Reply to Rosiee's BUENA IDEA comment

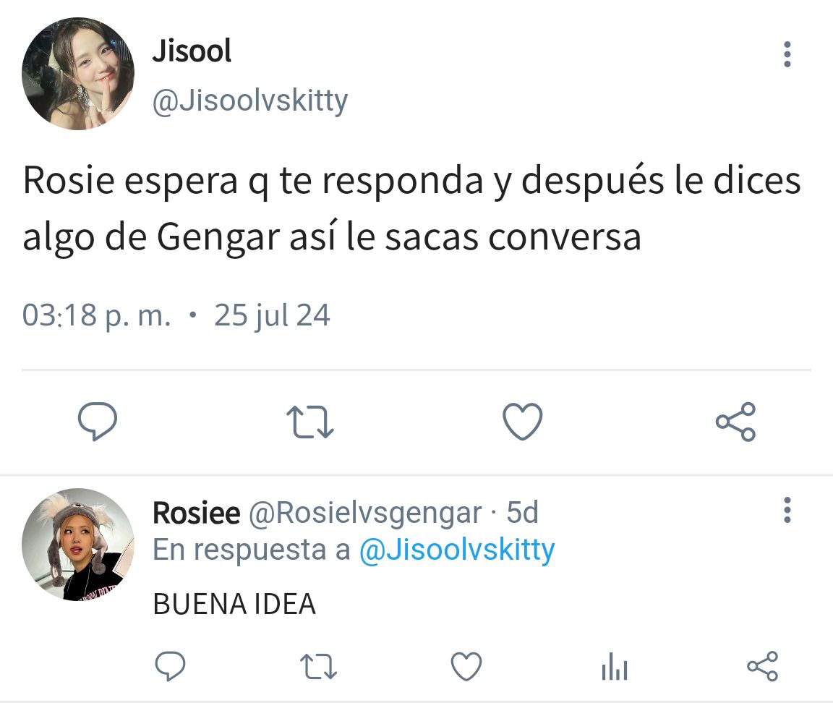tap(170, 666)
